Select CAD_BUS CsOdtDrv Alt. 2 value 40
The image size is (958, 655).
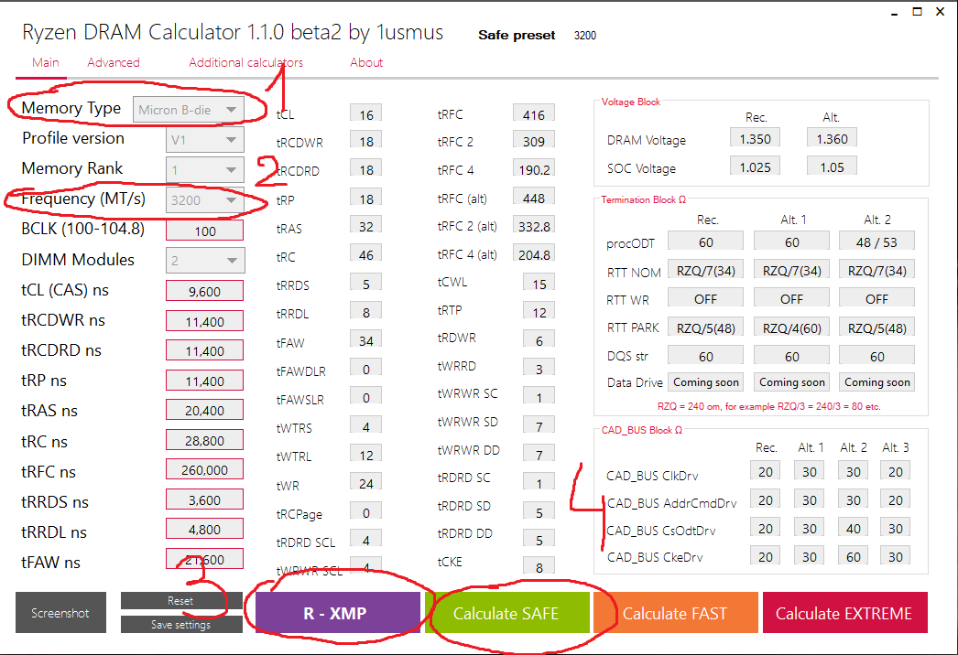click(854, 528)
